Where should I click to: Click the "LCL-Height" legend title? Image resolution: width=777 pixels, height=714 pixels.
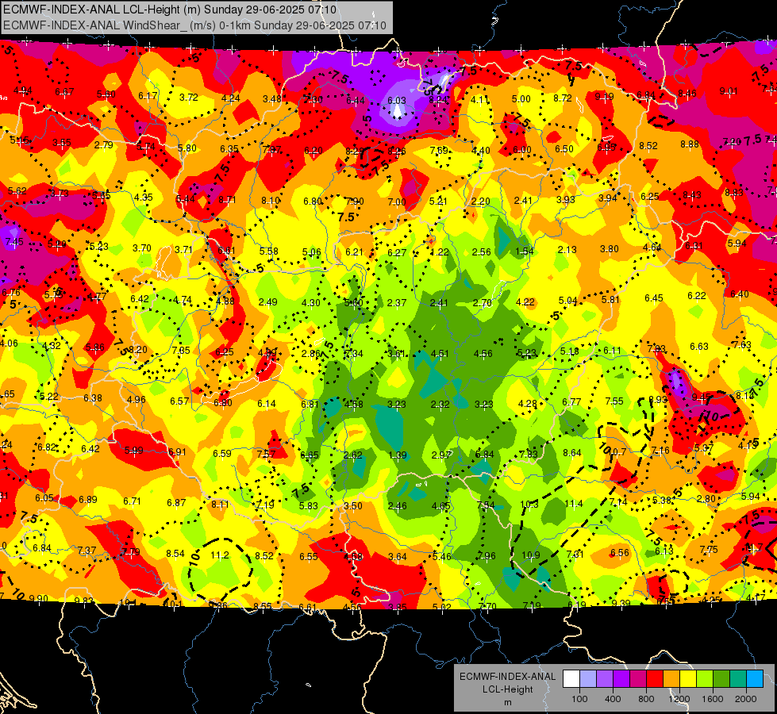coord(507,689)
